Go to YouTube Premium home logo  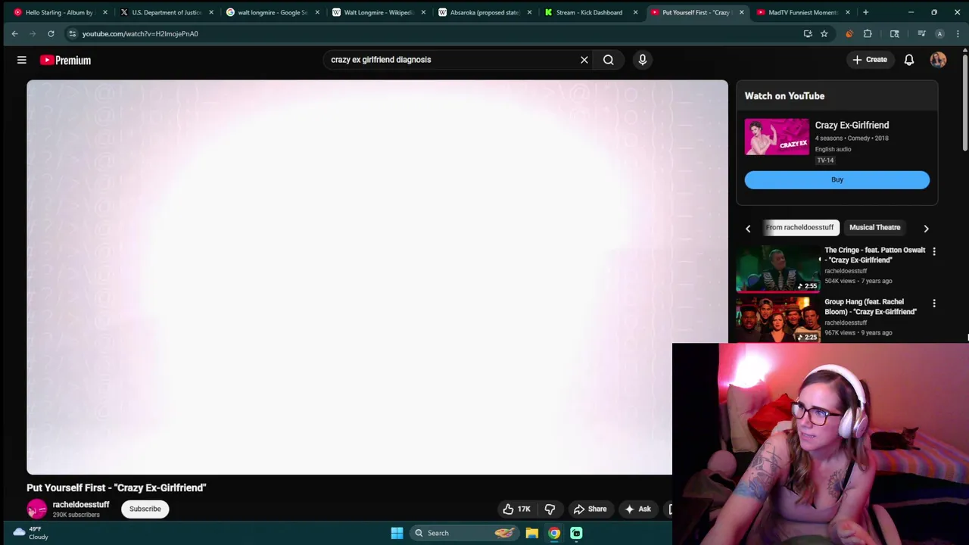pyautogui.click(x=65, y=60)
